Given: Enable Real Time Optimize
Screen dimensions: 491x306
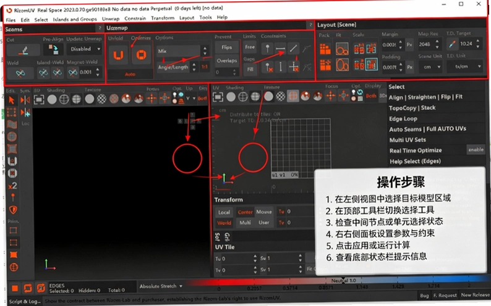Looking at the screenshot, I should [x=476, y=150].
